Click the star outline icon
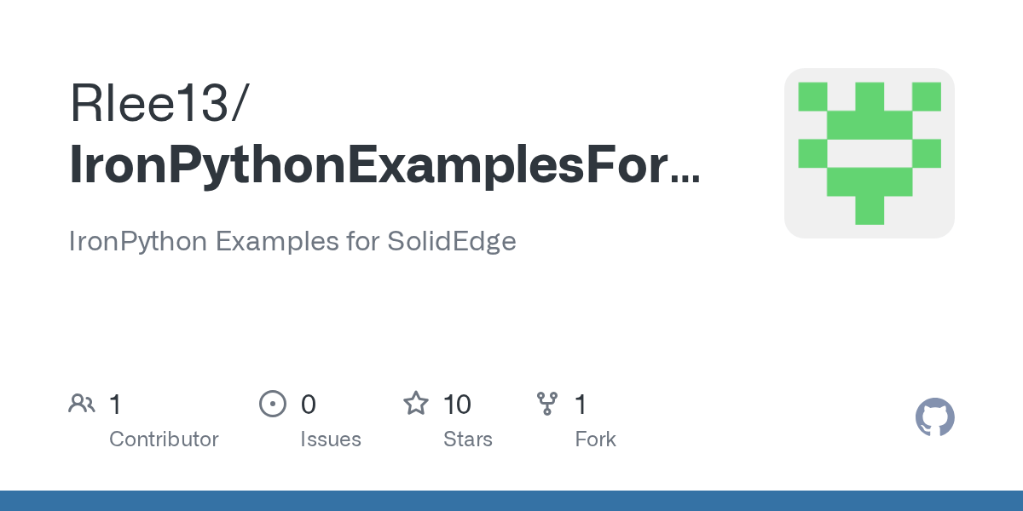The height and width of the screenshot is (511, 1023). coord(415,403)
